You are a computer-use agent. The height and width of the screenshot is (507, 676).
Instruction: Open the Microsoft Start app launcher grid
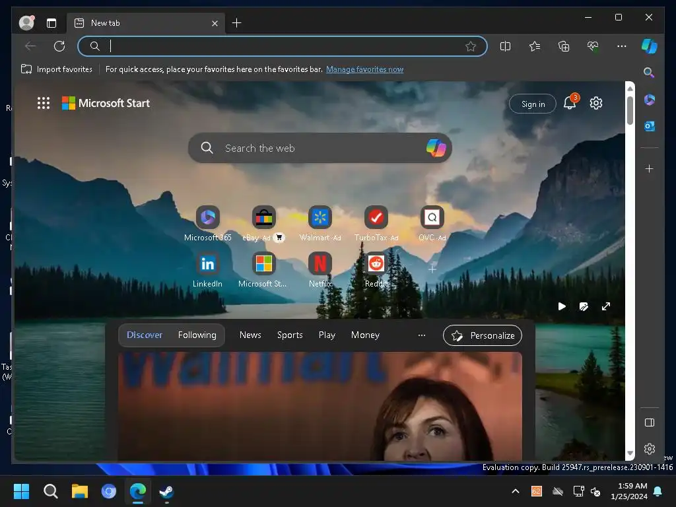(44, 103)
